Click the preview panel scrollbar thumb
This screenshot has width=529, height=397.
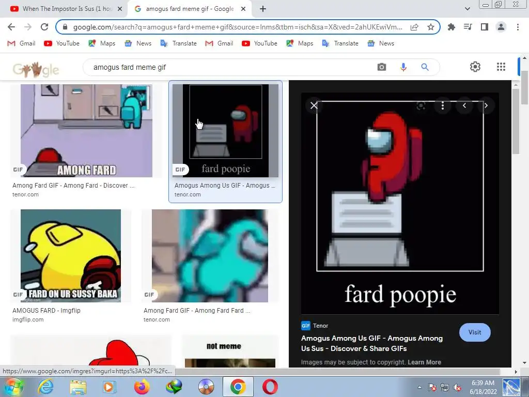(x=516, y=121)
